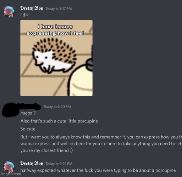Image resolution: width=182 pixels, height=177 pixels.
Task: Click the 'halfway expected whatever' message
Action: pyautogui.click(x=98, y=170)
